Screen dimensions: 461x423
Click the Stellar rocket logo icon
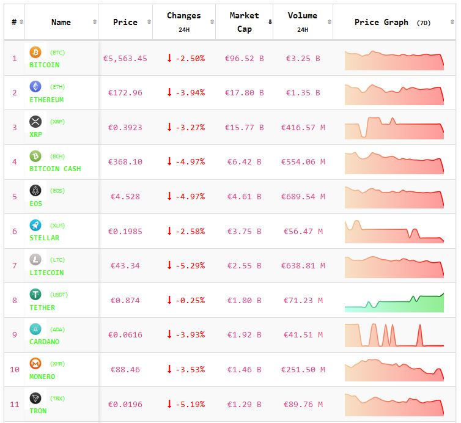(x=35, y=225)
